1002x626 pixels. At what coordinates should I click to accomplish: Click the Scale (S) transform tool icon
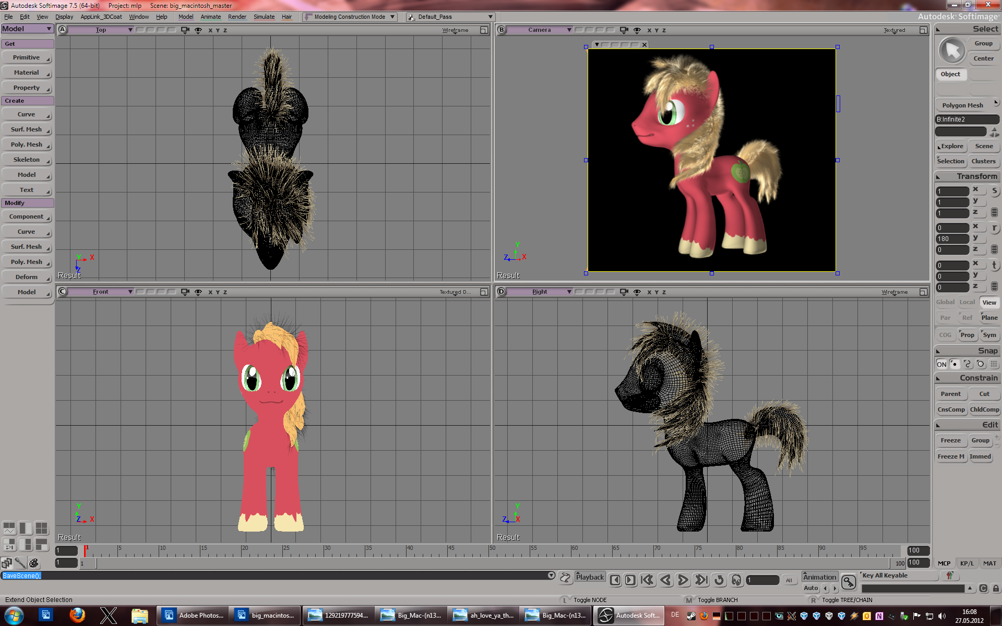point(994,191)
